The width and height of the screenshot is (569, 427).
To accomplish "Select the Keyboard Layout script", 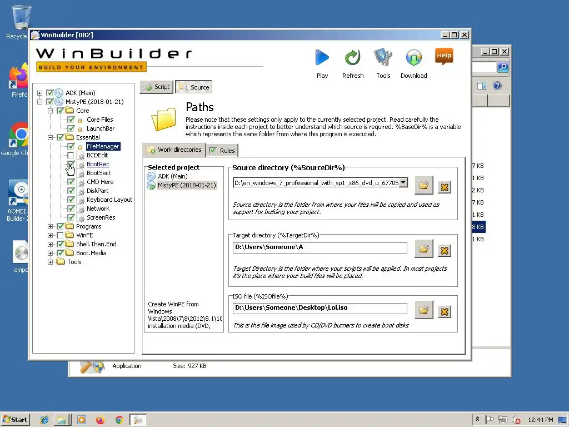I will [109, 200].
